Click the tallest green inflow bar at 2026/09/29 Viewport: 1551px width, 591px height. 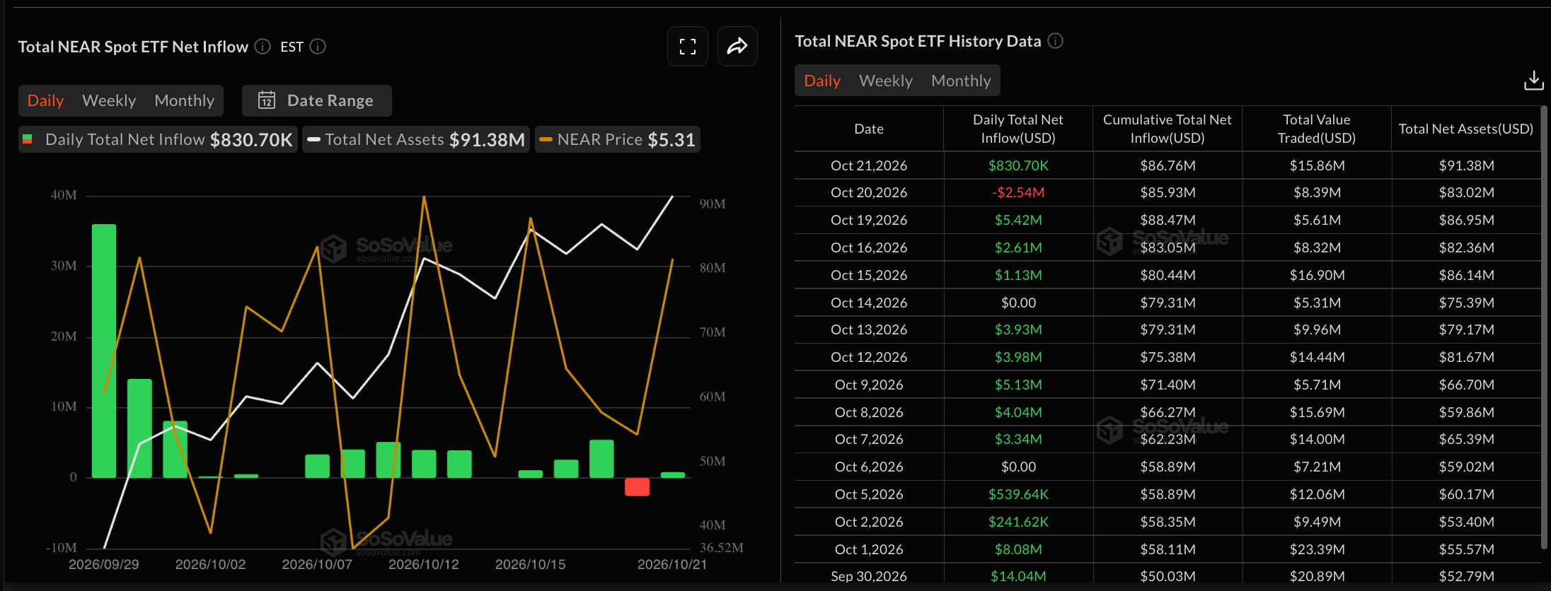104,351
